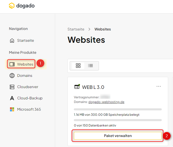173x147 pixels.
Task: Open the dogado-webhosting.de domain link
Action: [x=106, y=102]
